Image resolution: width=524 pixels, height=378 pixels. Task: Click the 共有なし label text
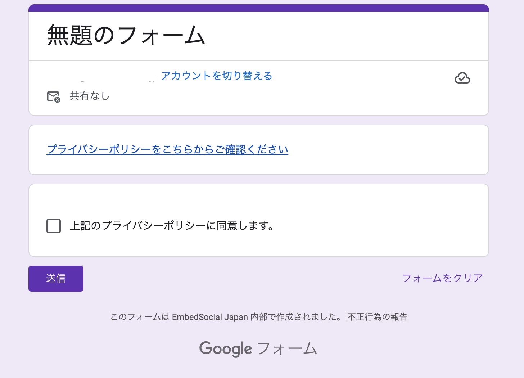pos(89,96)
